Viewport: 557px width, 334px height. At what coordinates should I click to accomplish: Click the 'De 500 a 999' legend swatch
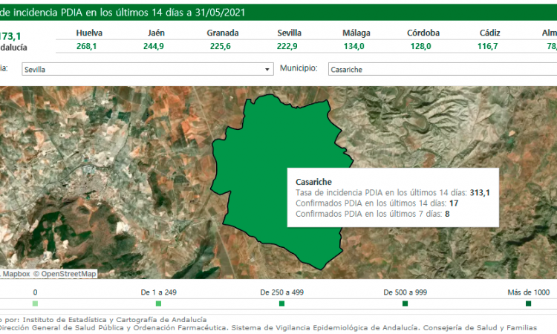point(405,304)
